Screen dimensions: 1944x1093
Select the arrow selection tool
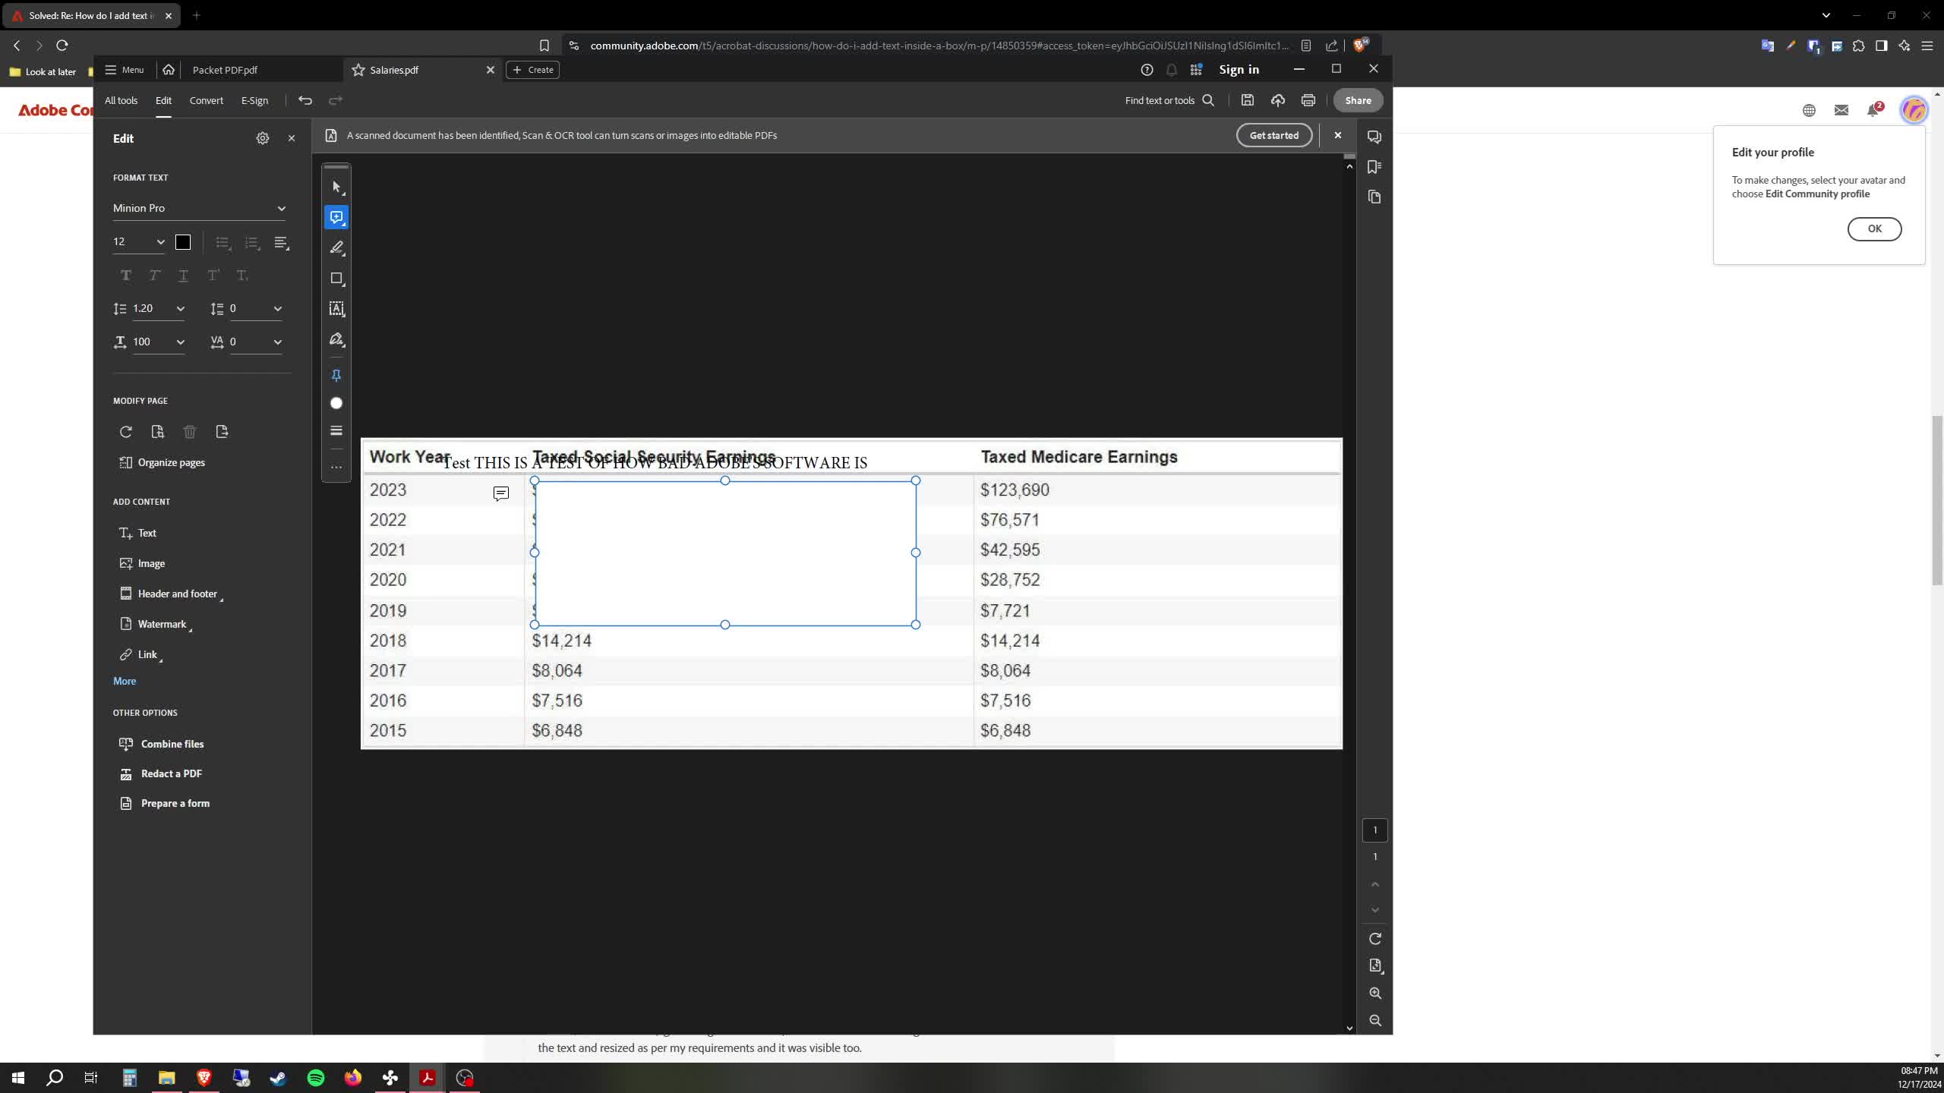[x=336, y=187]
